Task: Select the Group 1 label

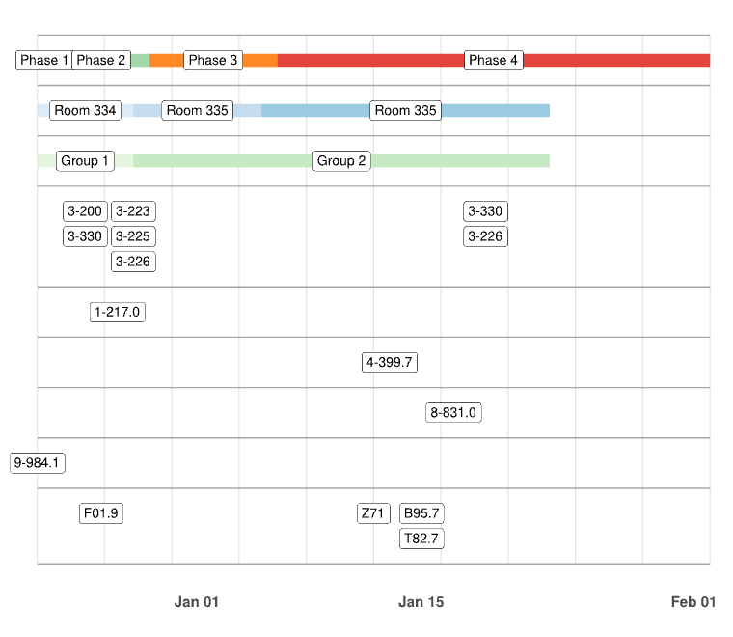Action: click(x=85, y=160)
